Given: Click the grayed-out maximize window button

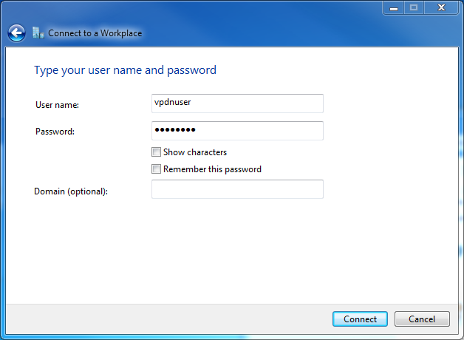Looking at the screenshot, I should (414, 7).
